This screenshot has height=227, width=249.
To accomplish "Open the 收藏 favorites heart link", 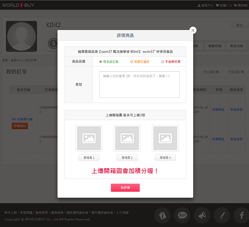I will pyautogui.click(x=224, y=5).
